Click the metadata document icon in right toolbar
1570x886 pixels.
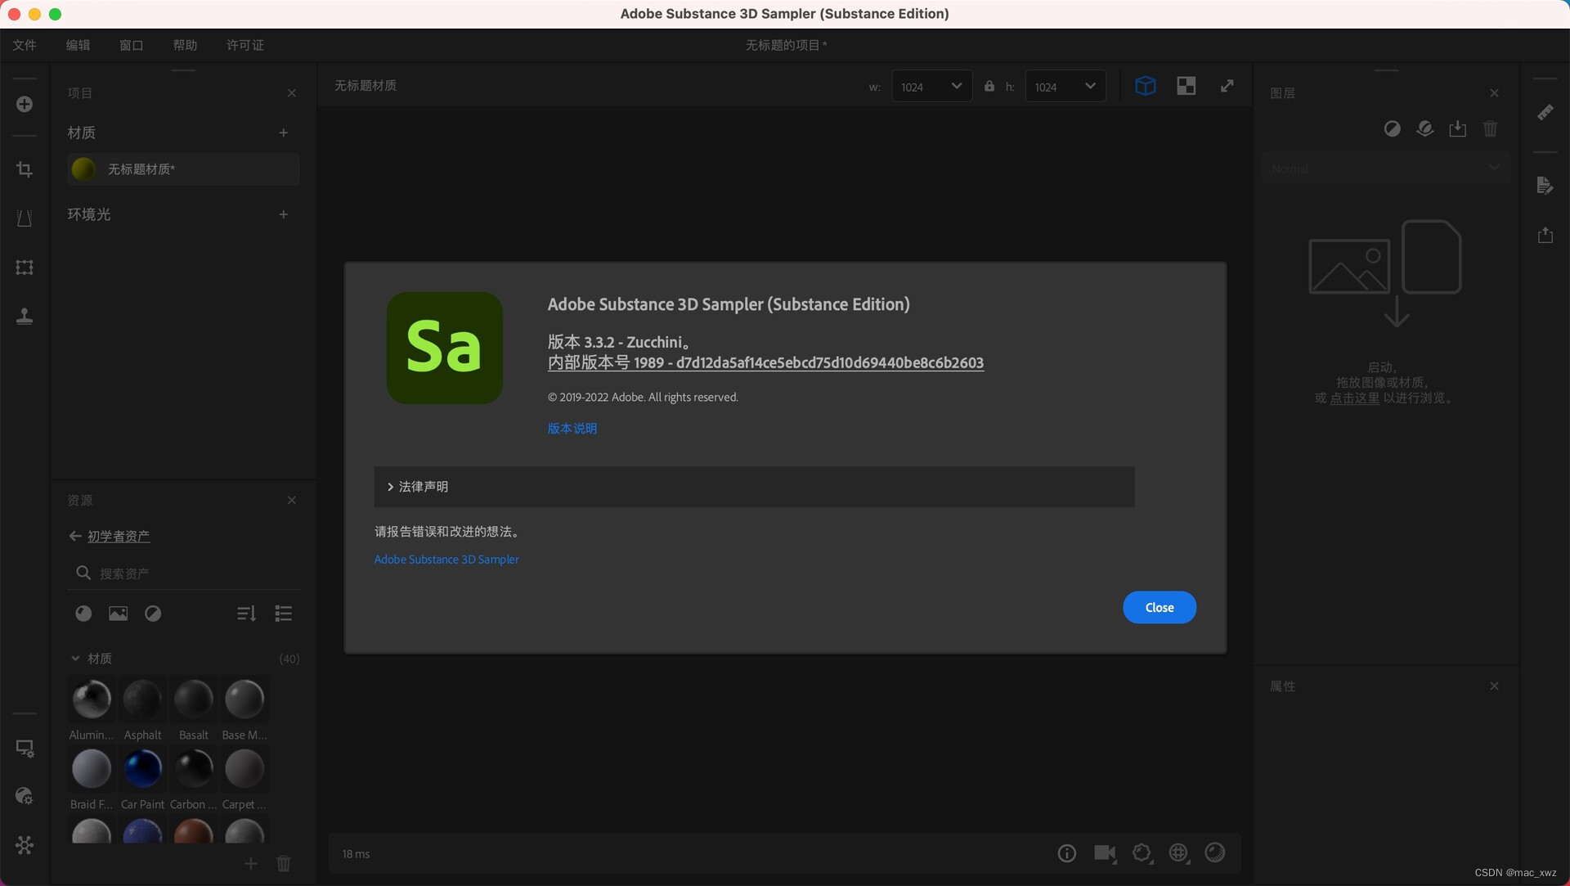point(1545,186)
